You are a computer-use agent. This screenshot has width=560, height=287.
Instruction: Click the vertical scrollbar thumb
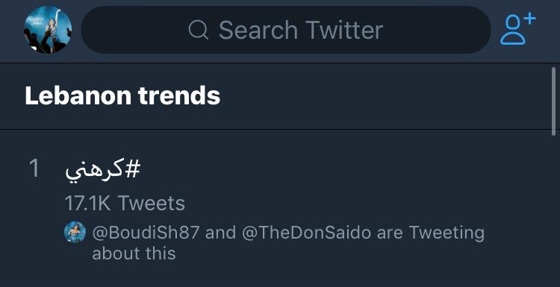(x=553, y=101)
